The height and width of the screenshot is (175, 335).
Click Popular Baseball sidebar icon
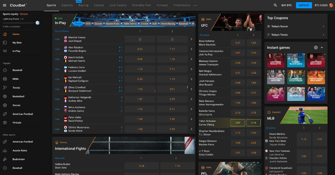pyautogui.click(x=5, y=70)
